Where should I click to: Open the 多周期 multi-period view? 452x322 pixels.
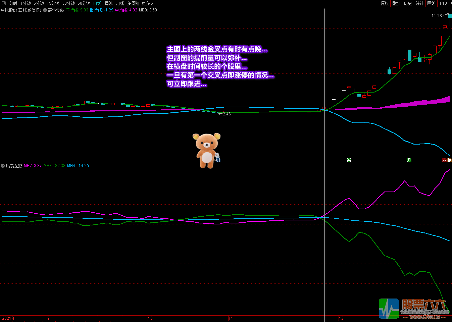(133, 3)
